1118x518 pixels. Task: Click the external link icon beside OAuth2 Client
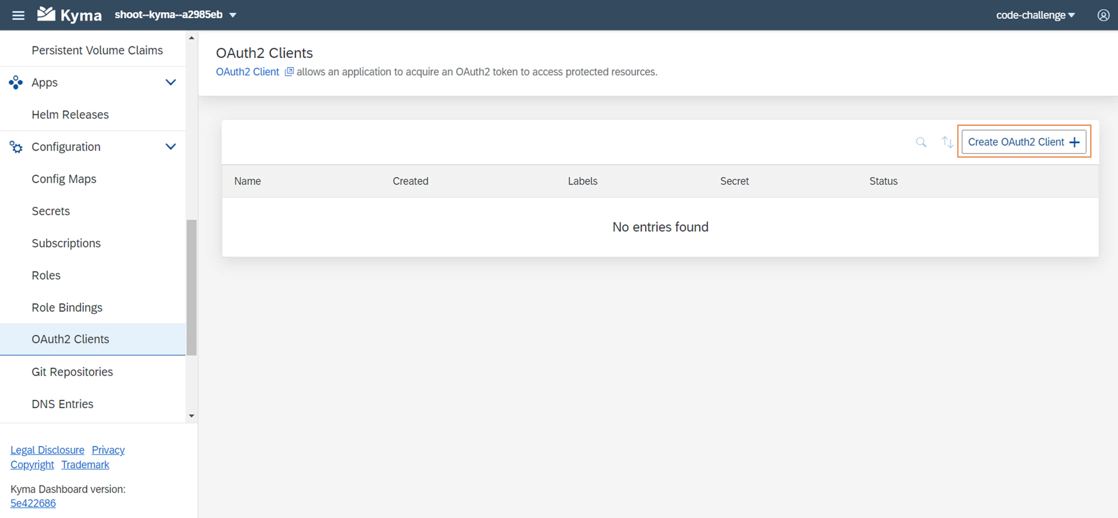pos(289,71)
